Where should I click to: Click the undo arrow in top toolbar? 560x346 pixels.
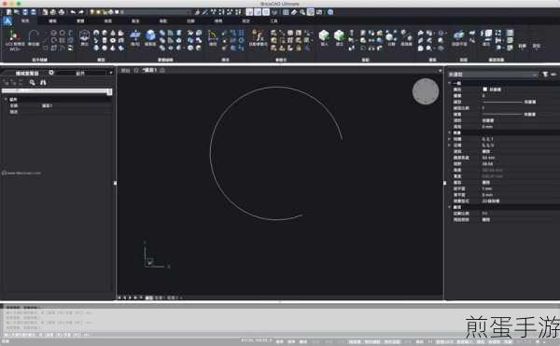[x=73, y=12]
